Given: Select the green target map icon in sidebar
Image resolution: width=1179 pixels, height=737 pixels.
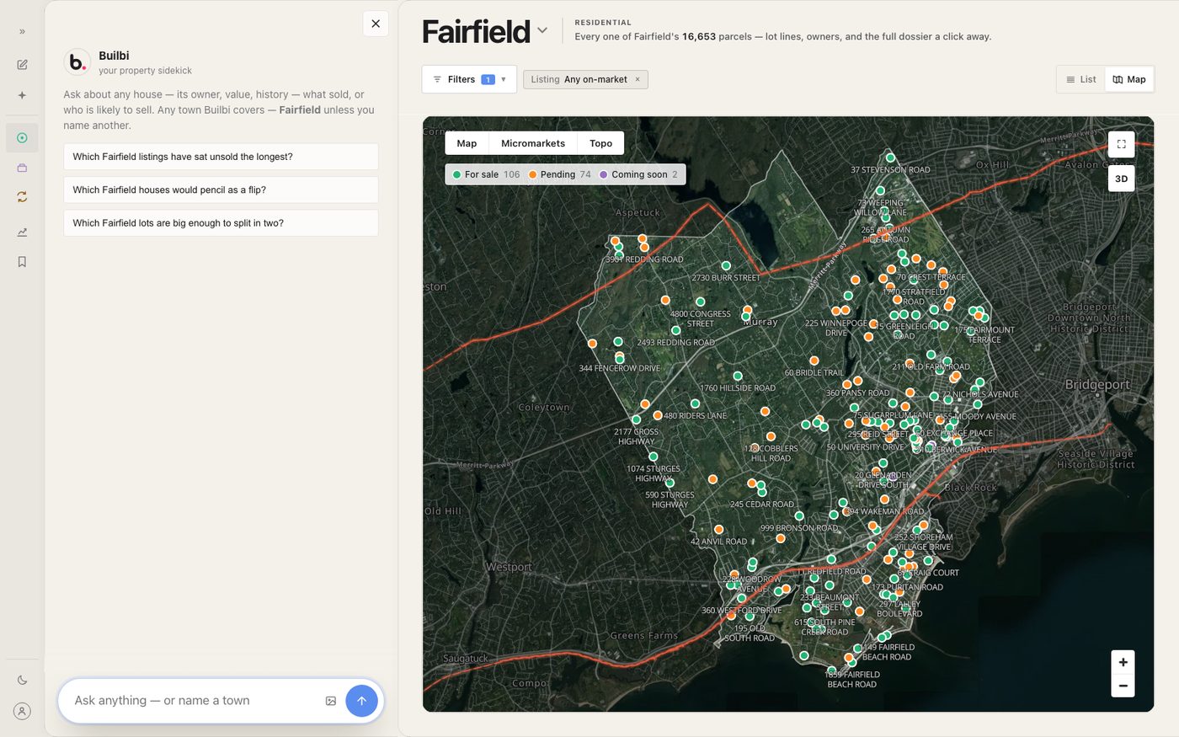Looking at the screenshot, I should pyautogui.click(x=22, y=138).
